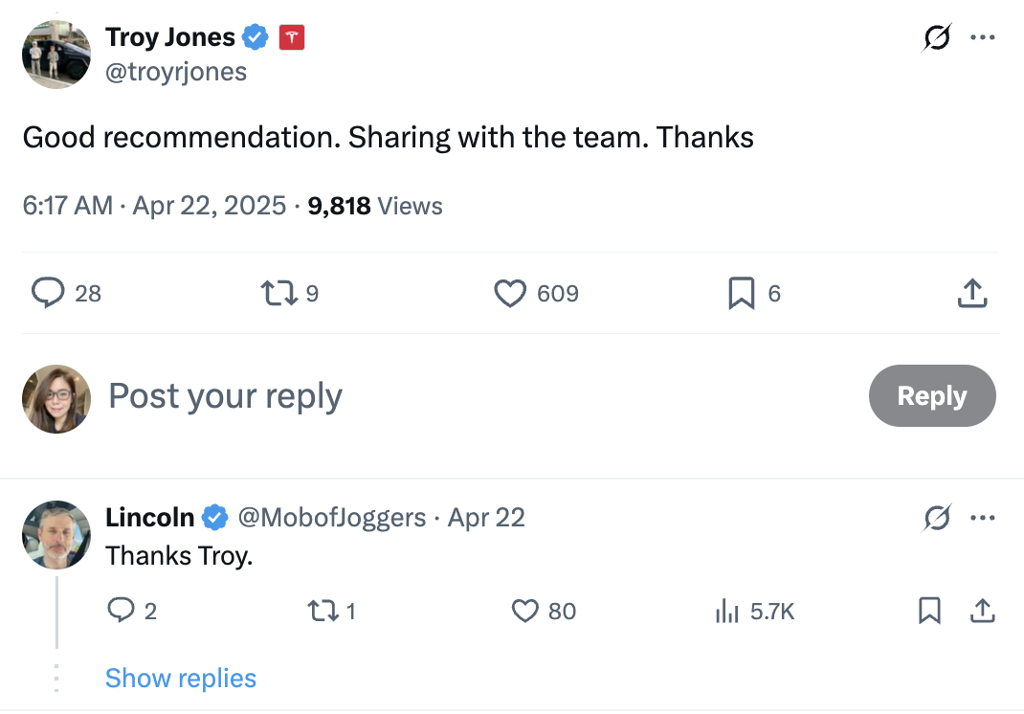This screenshot has height=714, width=1024.
Task: Open Grok icon on Troy Jones's post
Action: (937, 38)
